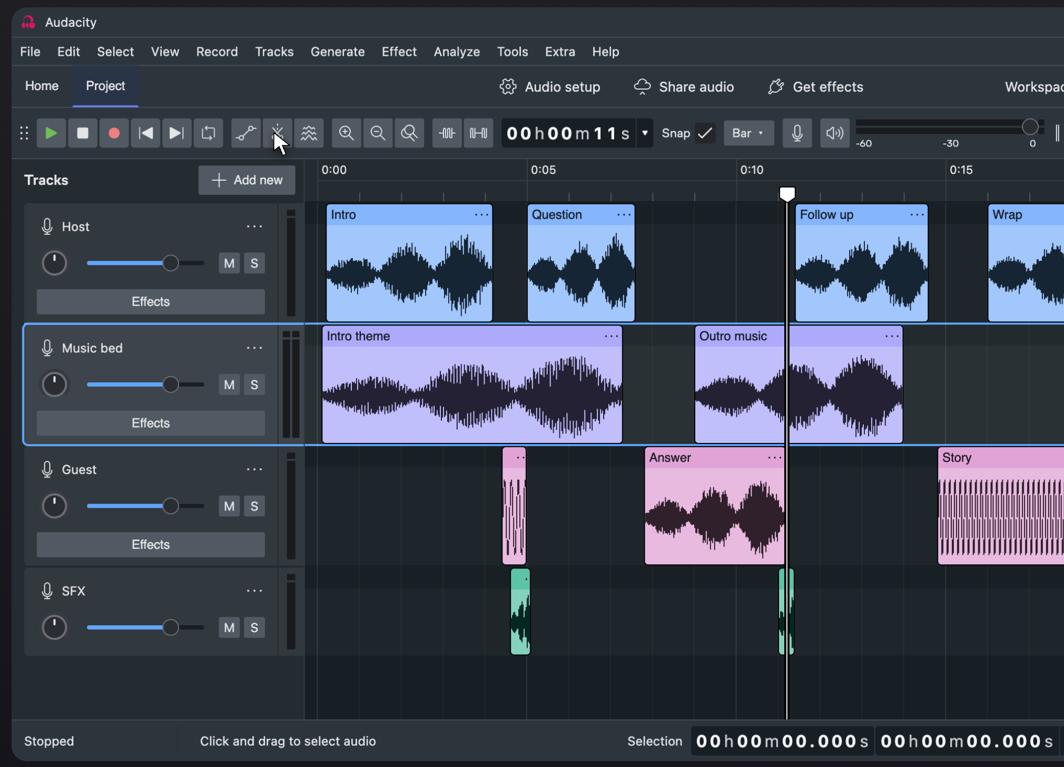1064x767 pixels.
Task: Click the Guest track microphone icon
Action: coord(47,470)
